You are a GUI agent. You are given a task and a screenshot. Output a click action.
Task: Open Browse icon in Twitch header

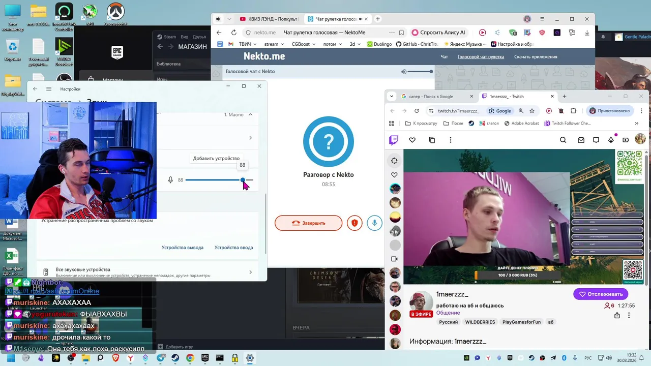[432, 140]
